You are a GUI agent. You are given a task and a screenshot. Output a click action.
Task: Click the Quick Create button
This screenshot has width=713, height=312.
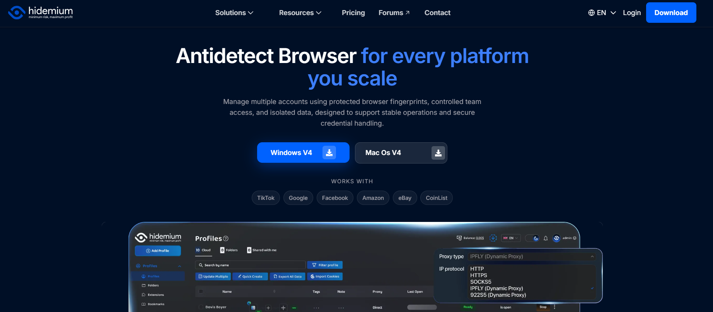click(250, 276)
